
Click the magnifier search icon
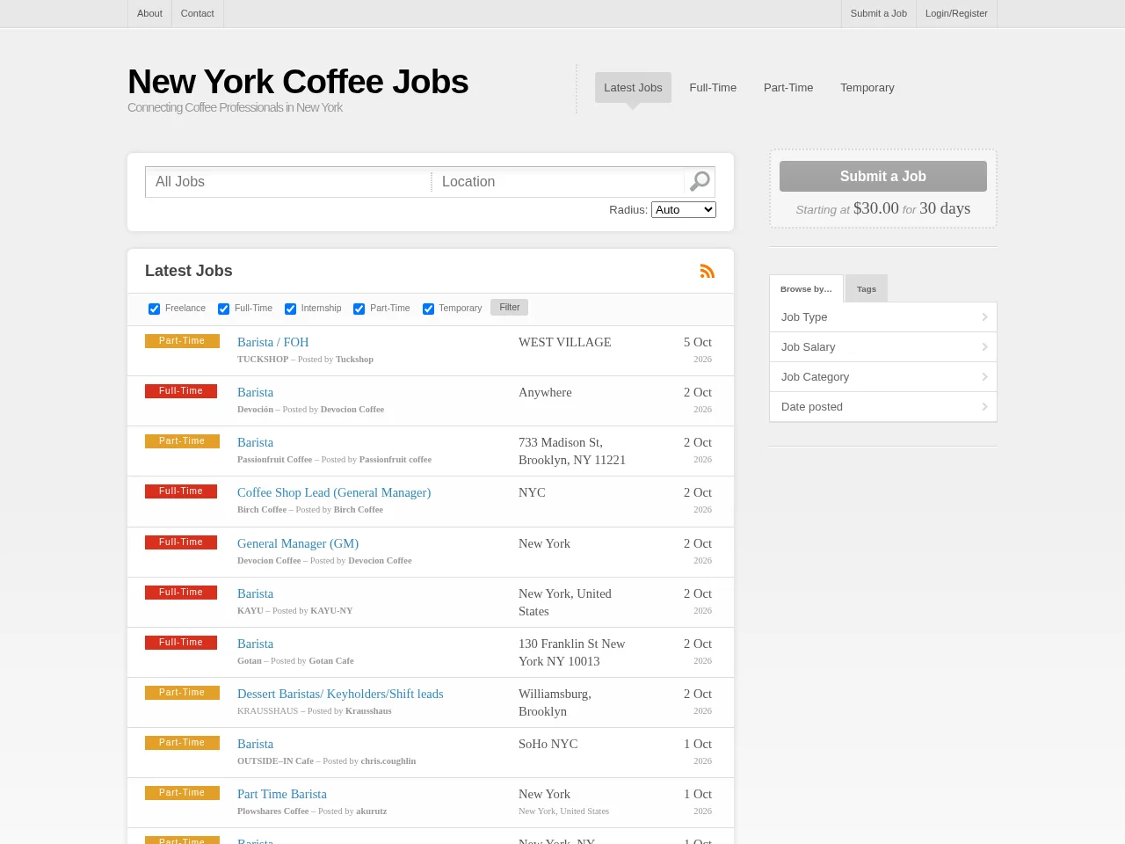coord(700,181)
